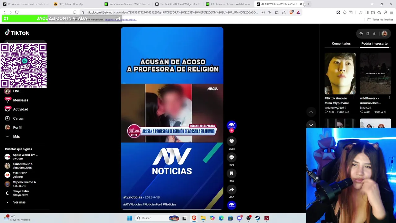The height and width of the screenshot is (223, 396).
Task: Open OBS Studio from the taskbar
Action: point(248,218)
